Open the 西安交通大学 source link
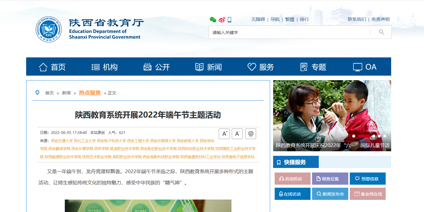Image resolution: width=424 pixels, height=212 pixels. pyautogui.click(x=62, y=141)
